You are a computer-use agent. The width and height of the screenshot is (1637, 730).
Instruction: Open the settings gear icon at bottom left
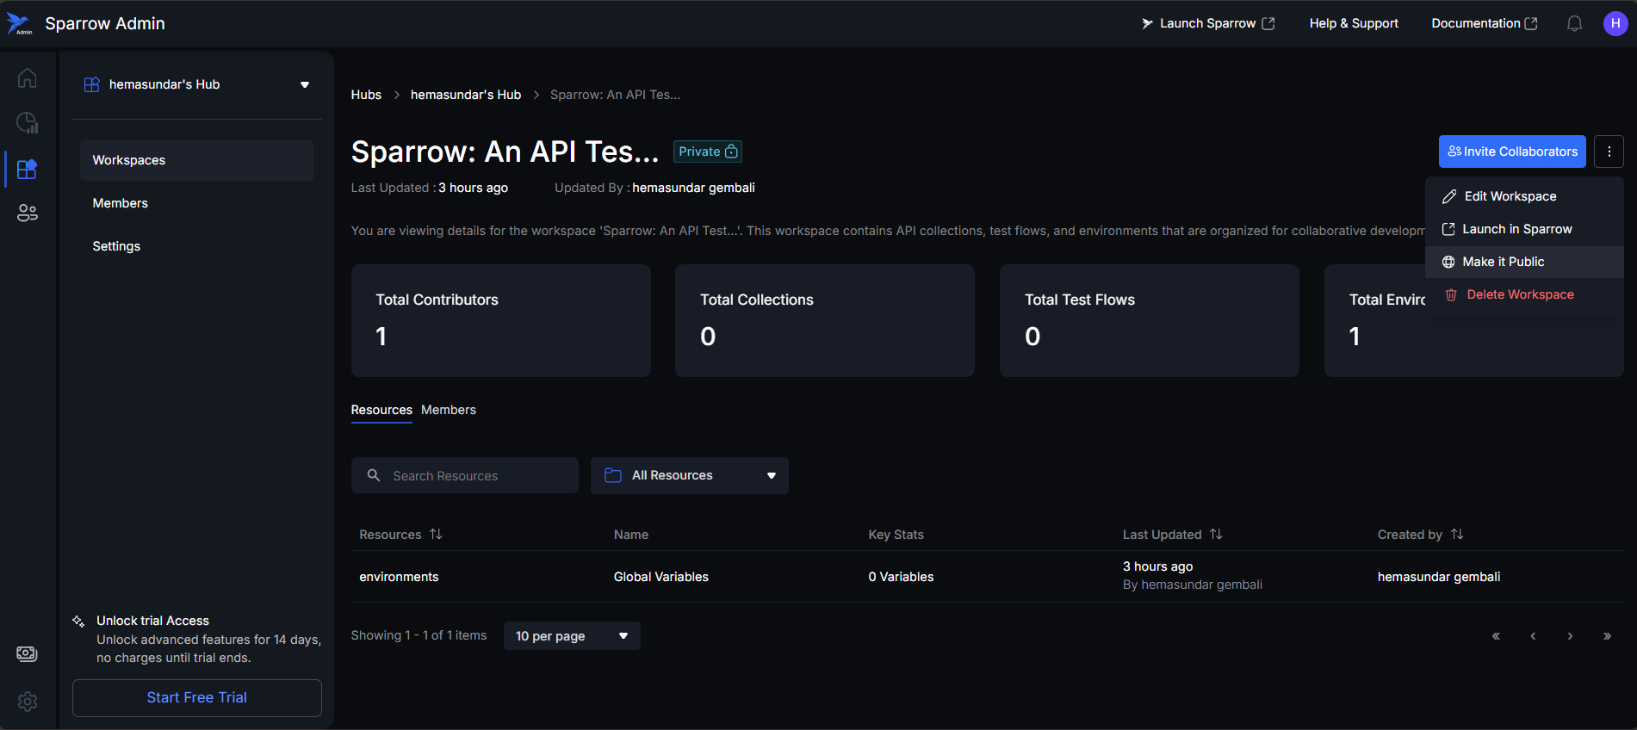[27, 702]
